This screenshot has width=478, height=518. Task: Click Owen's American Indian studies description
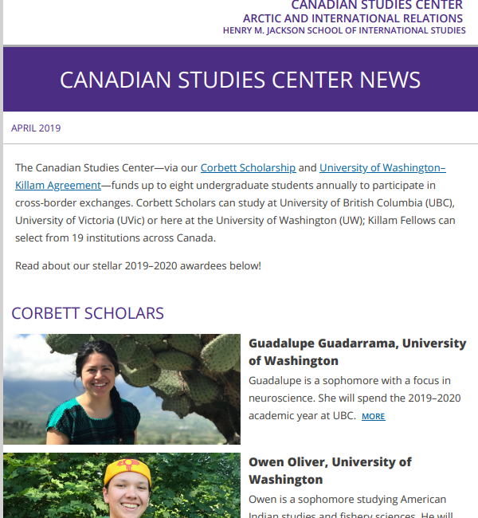[x=351, y=506]
